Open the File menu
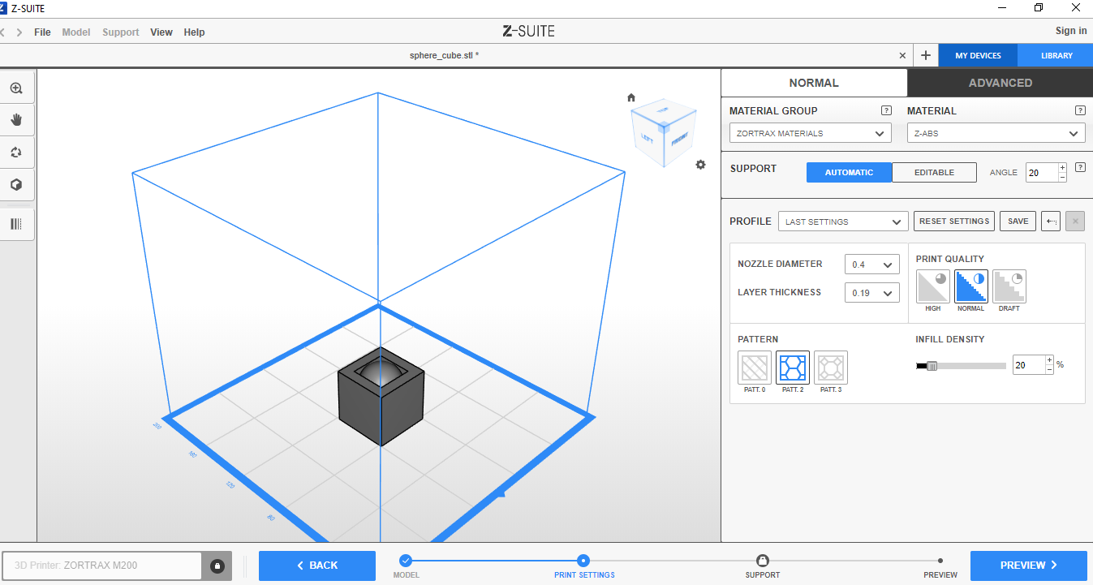This screenshot has height=585, width=1093. tap(42, 32)
